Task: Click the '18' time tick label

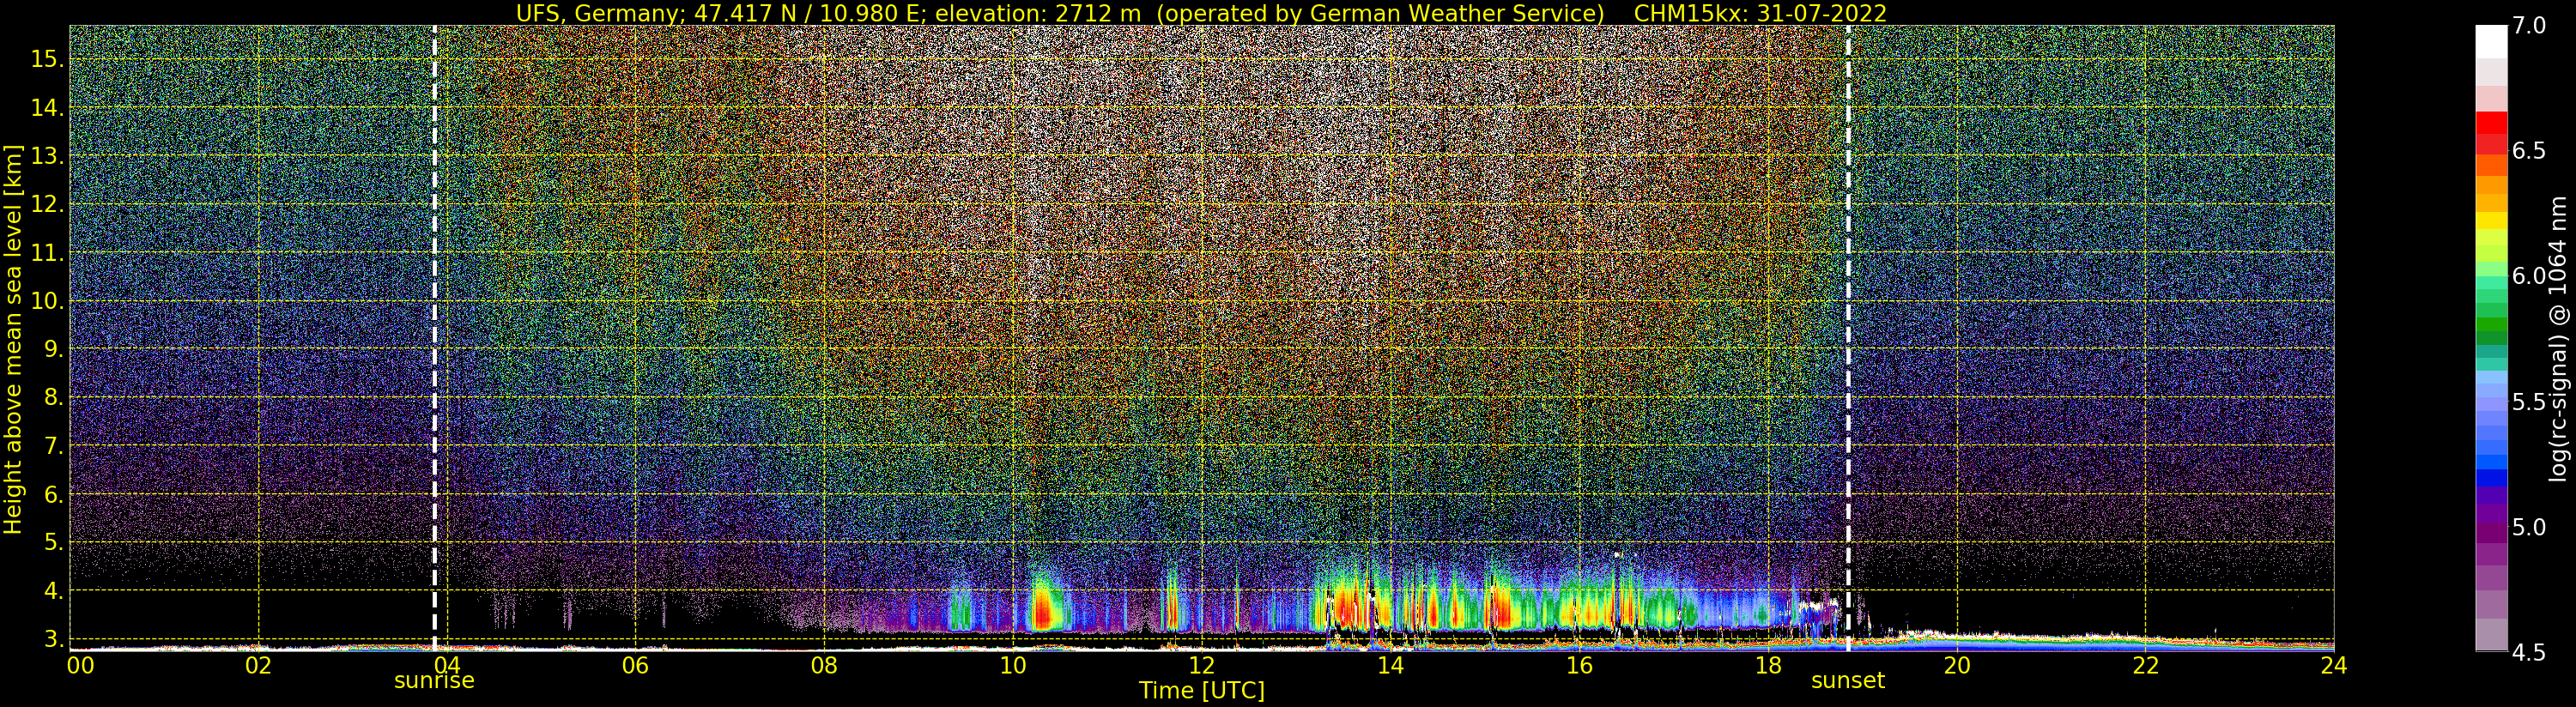Action: point(1768,665)
